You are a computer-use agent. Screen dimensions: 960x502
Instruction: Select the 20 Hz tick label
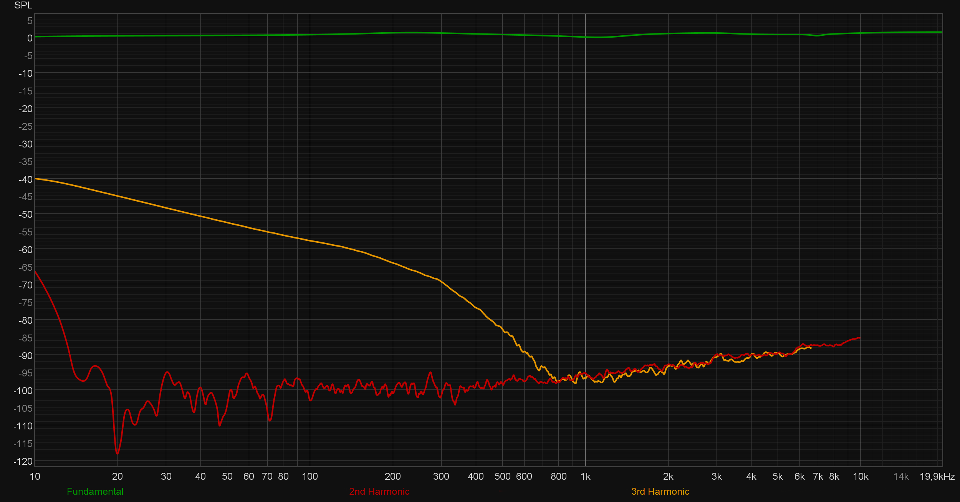pyautogui.click(x=117, y=477)
